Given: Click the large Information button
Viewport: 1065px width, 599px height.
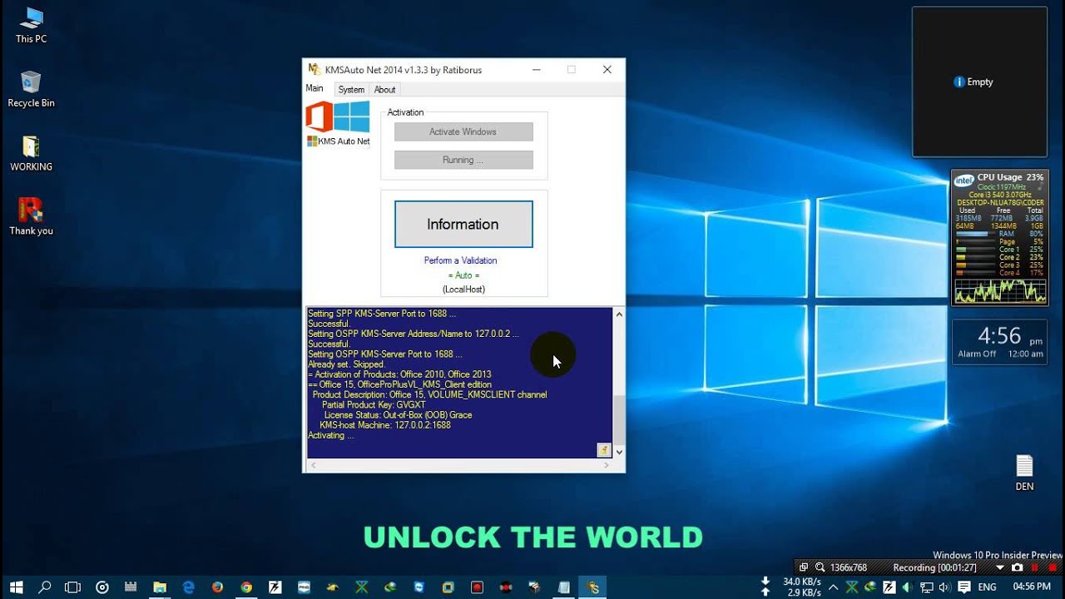Looking at the screenshot, I should (x=463, y=224).
